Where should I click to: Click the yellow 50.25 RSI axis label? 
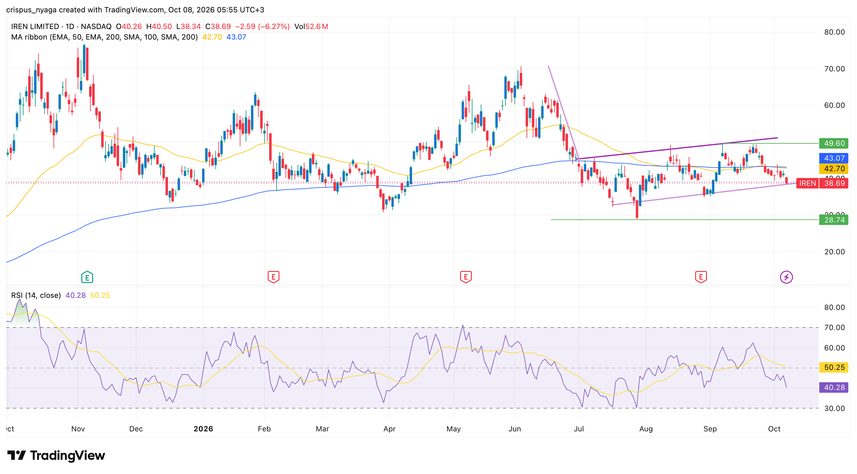coord(834,367)
